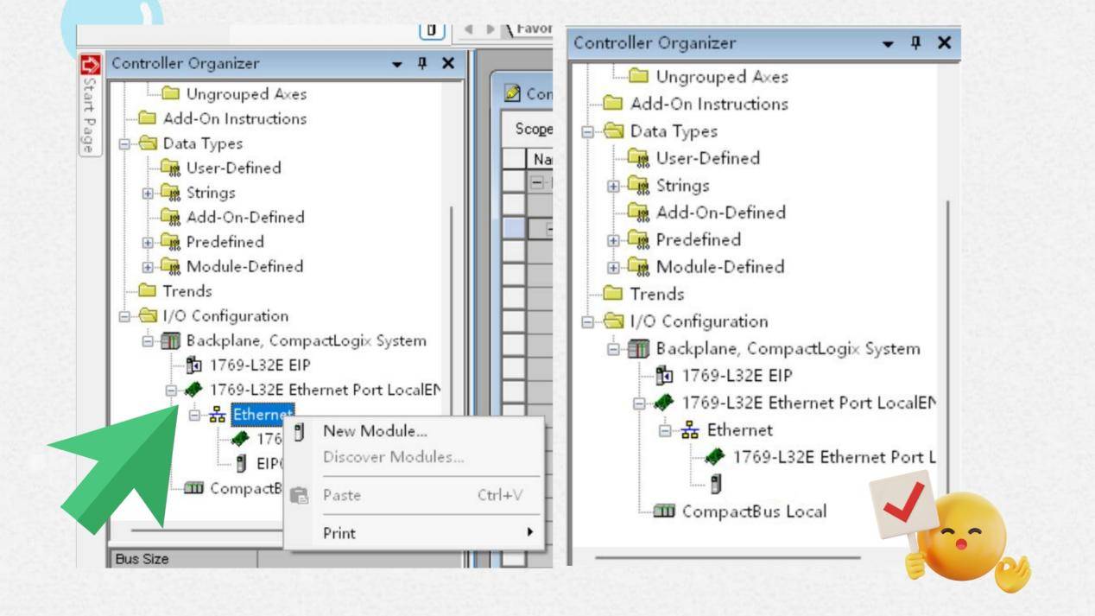Collapse the Ethernet node in left organizer
The image size is (1095, 616).
[x=194, y=415]
